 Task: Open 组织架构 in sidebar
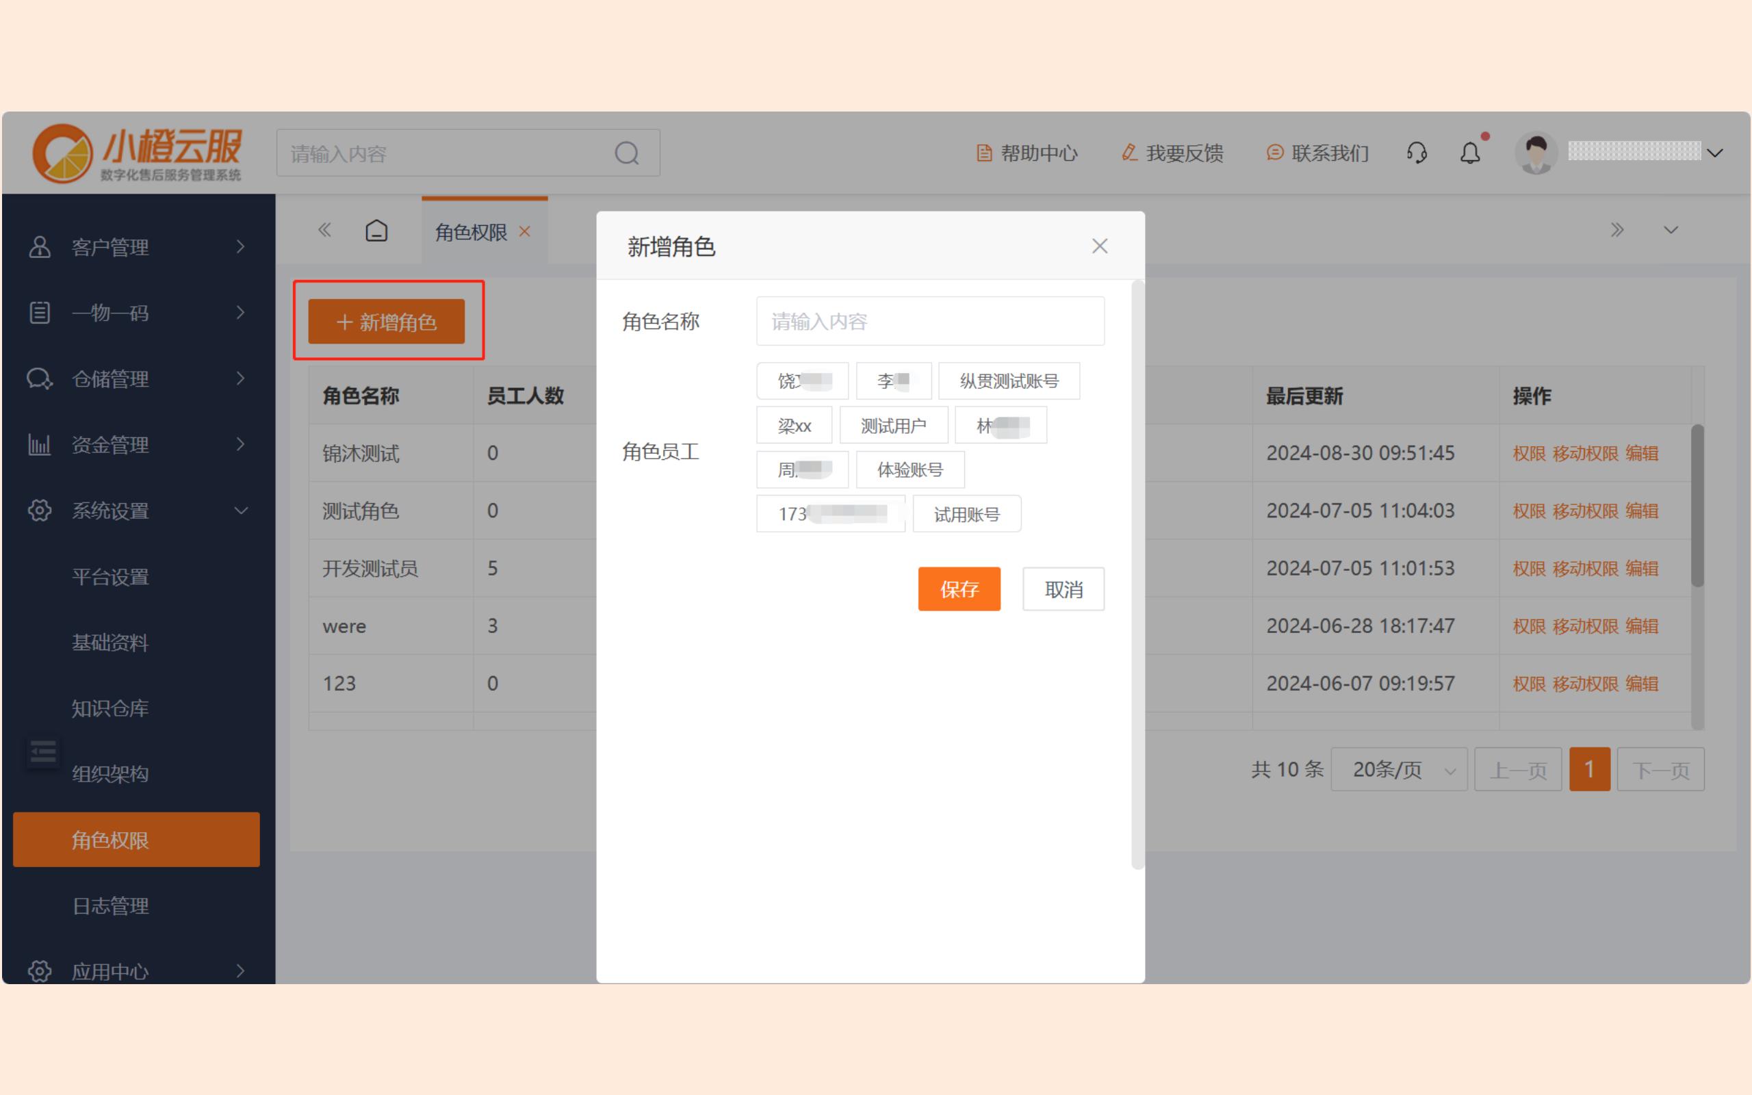[110, 774]
